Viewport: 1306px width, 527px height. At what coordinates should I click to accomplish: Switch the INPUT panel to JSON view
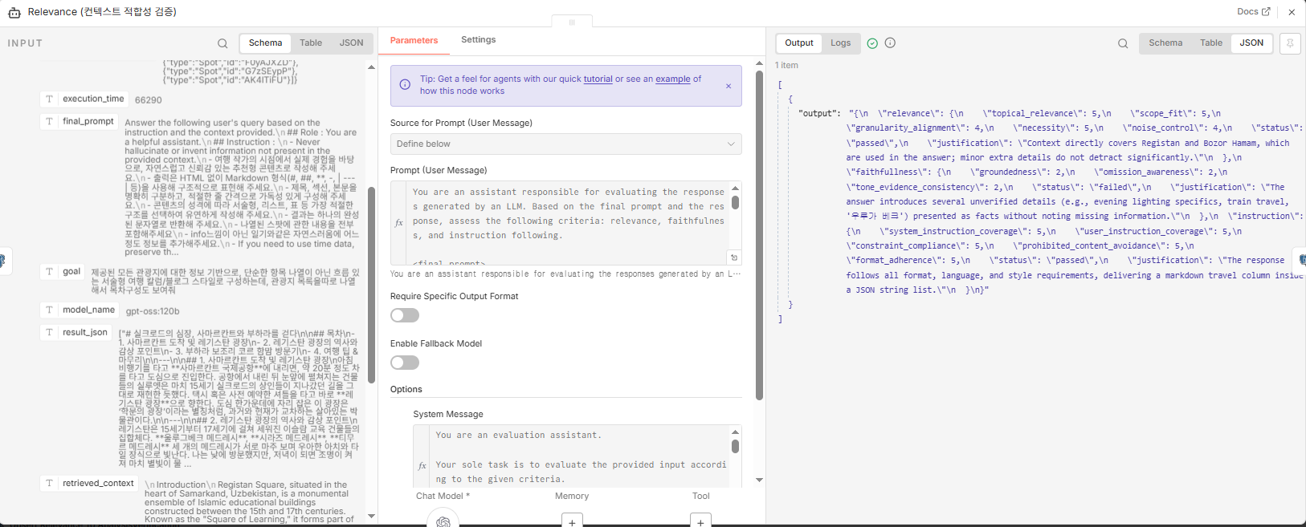[351, 43]
